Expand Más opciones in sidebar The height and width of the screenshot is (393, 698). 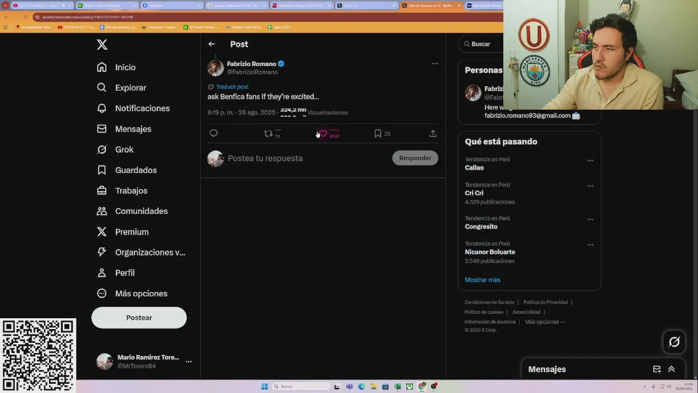click(132, 294)
